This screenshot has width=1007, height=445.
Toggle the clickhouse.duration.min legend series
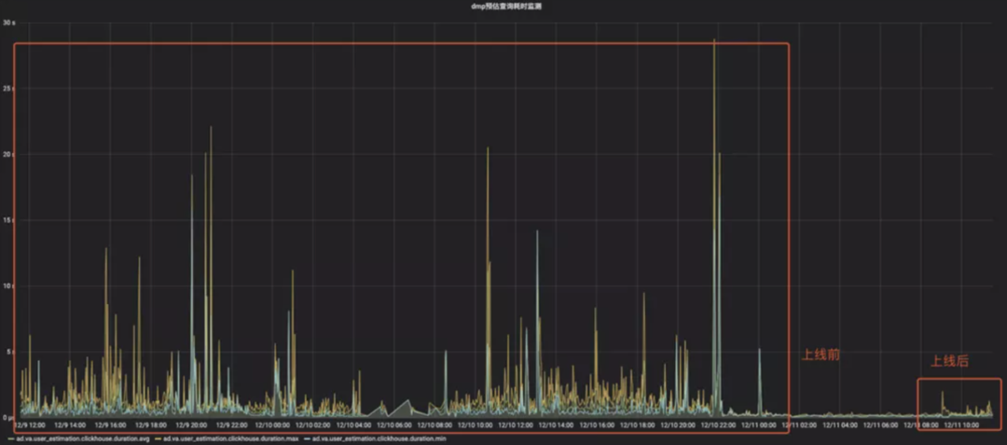click(x=379, y=438)
